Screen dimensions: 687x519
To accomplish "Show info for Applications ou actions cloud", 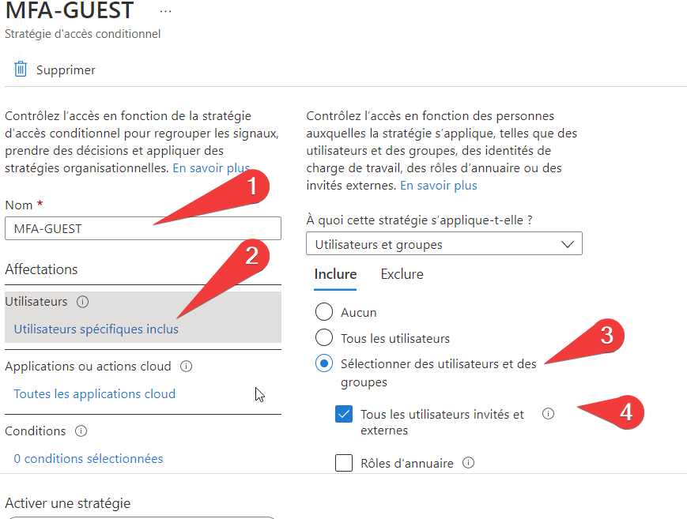I will 187,367.
